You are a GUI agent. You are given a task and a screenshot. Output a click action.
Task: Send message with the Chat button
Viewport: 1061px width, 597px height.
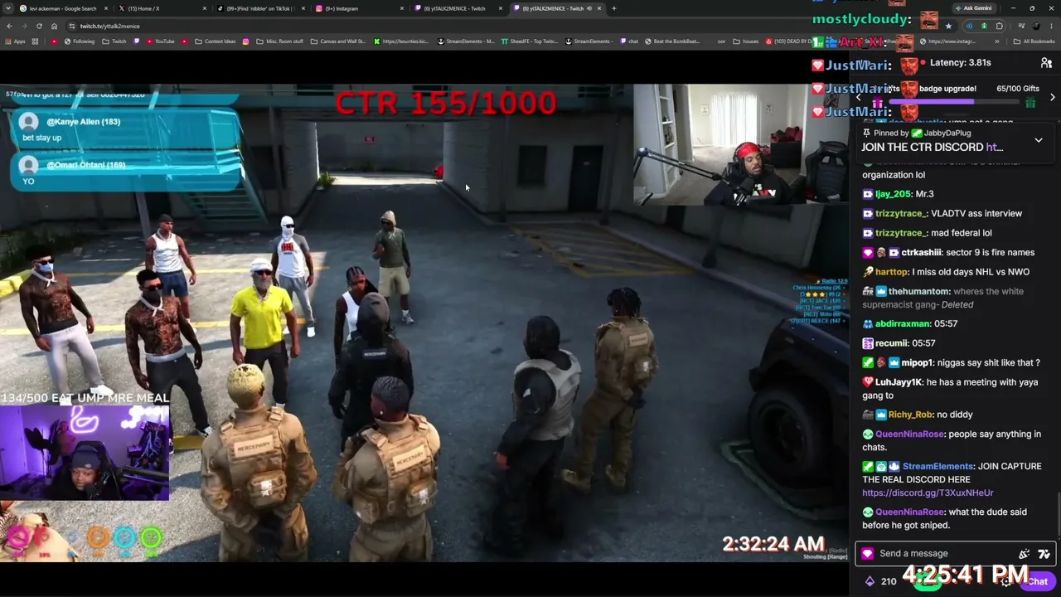tap(1037, 581)
